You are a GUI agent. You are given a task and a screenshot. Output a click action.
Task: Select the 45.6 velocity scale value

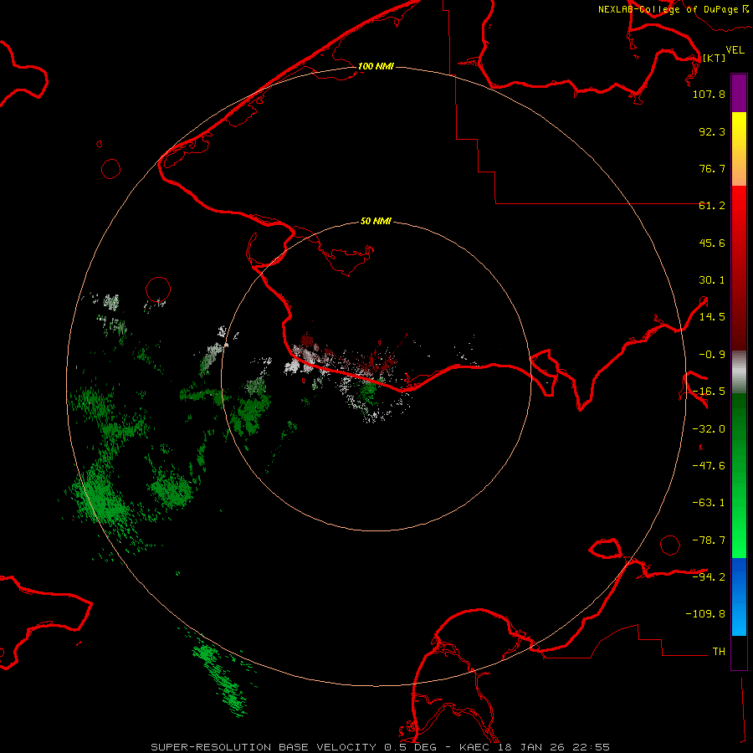(x=712, y=243)
